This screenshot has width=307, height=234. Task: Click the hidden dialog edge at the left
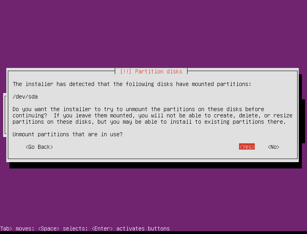point(5,115)
